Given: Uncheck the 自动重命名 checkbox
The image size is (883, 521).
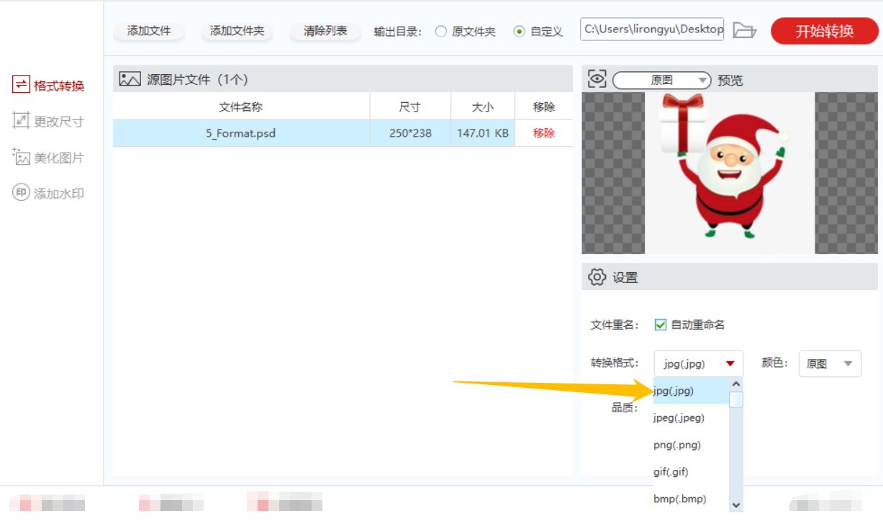Looking at the screenshot, I should [660, 325].
